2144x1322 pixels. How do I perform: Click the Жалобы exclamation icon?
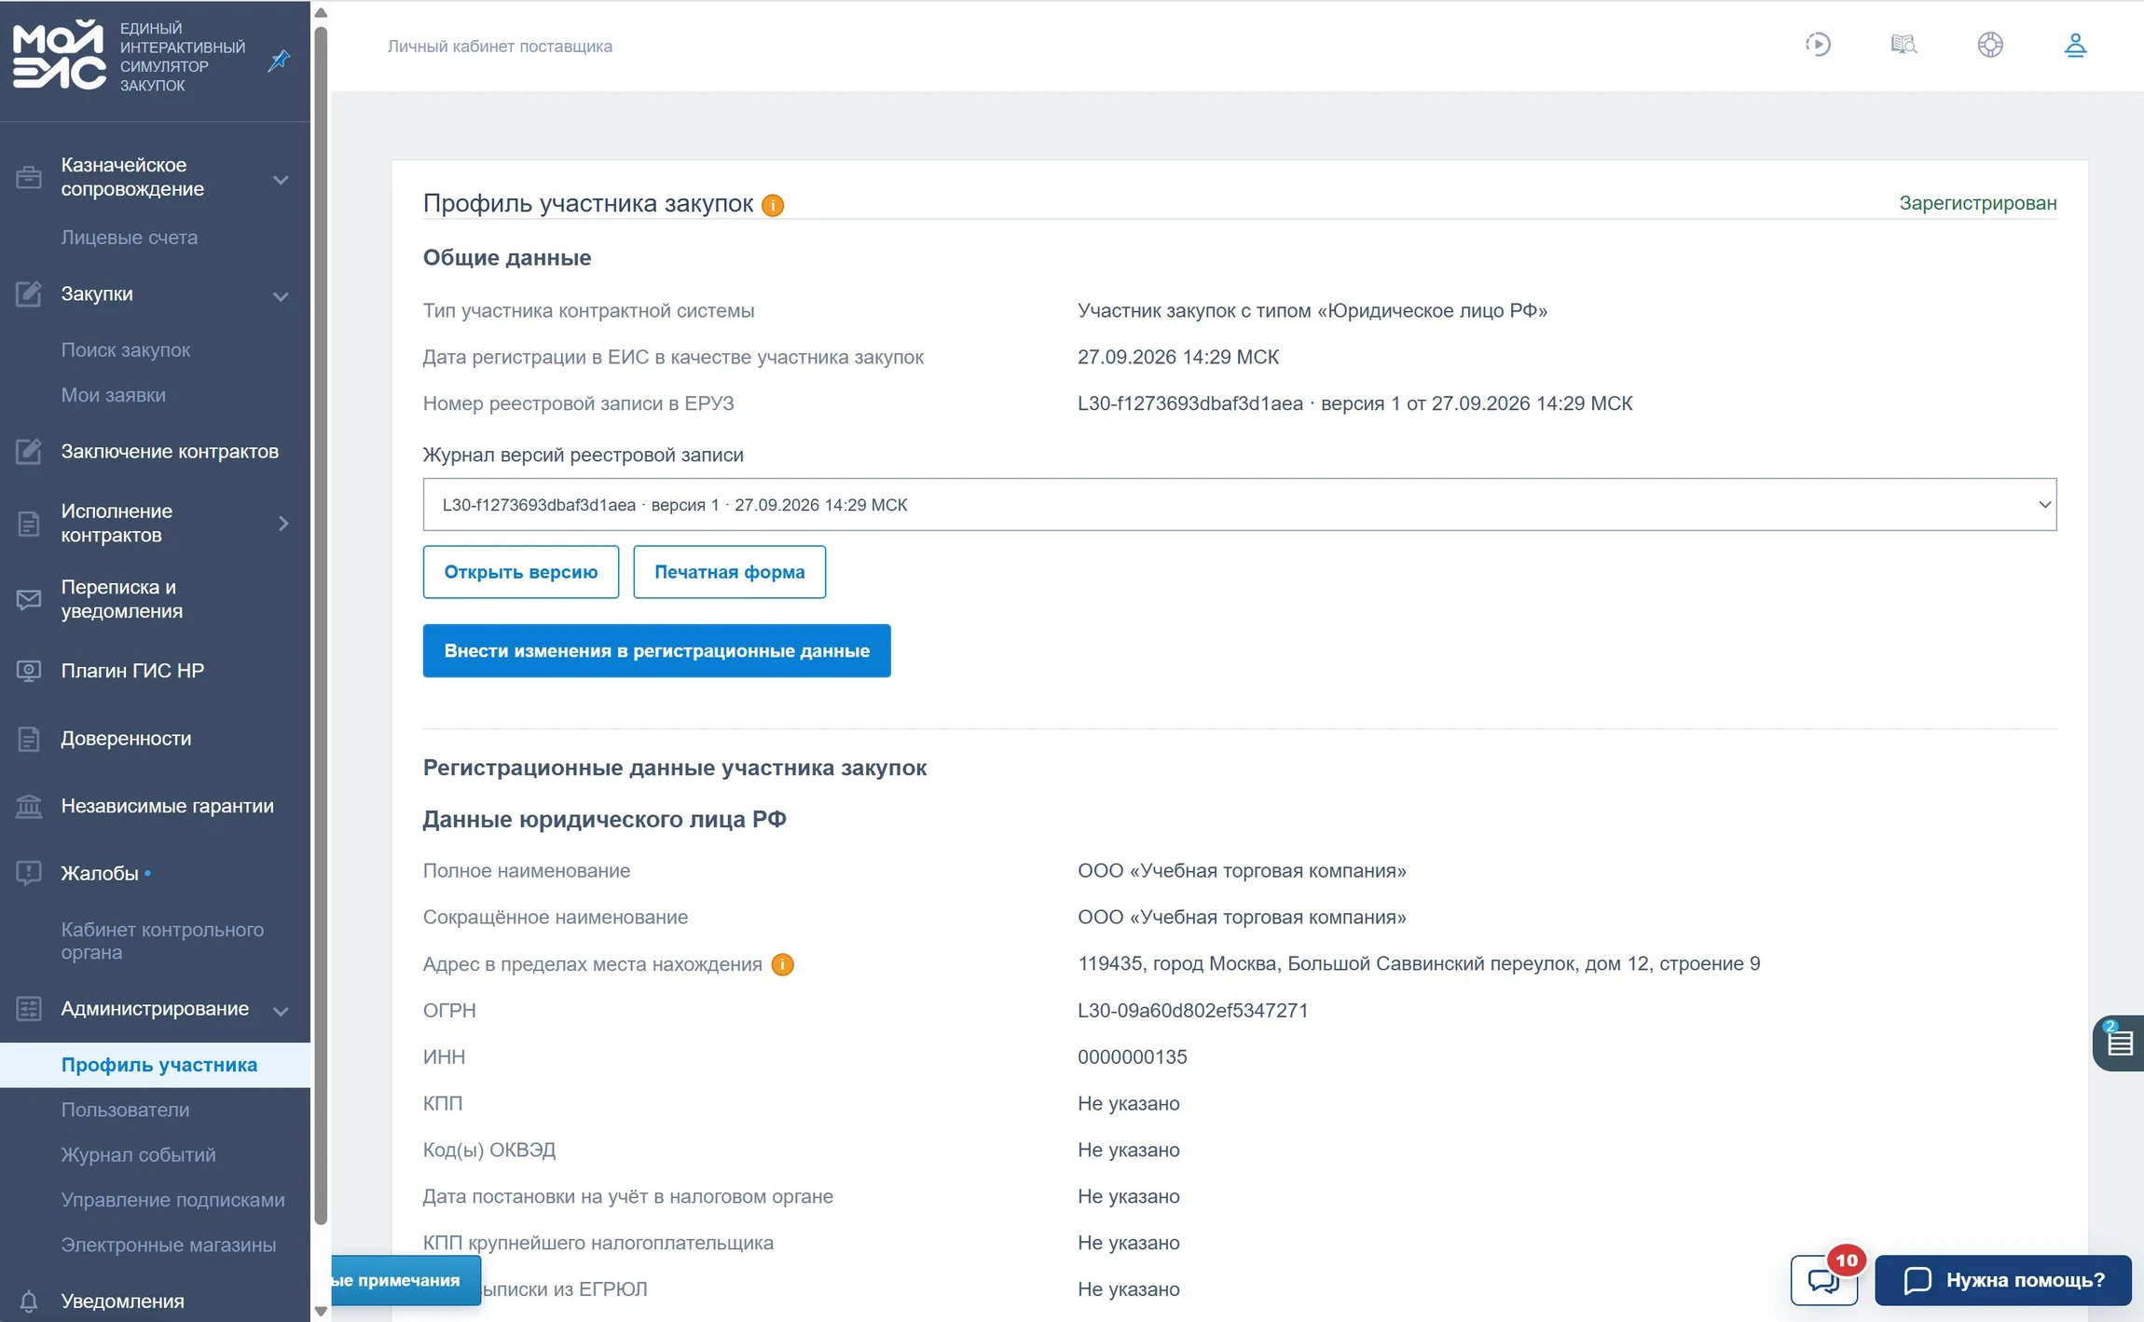coord(29,873)
